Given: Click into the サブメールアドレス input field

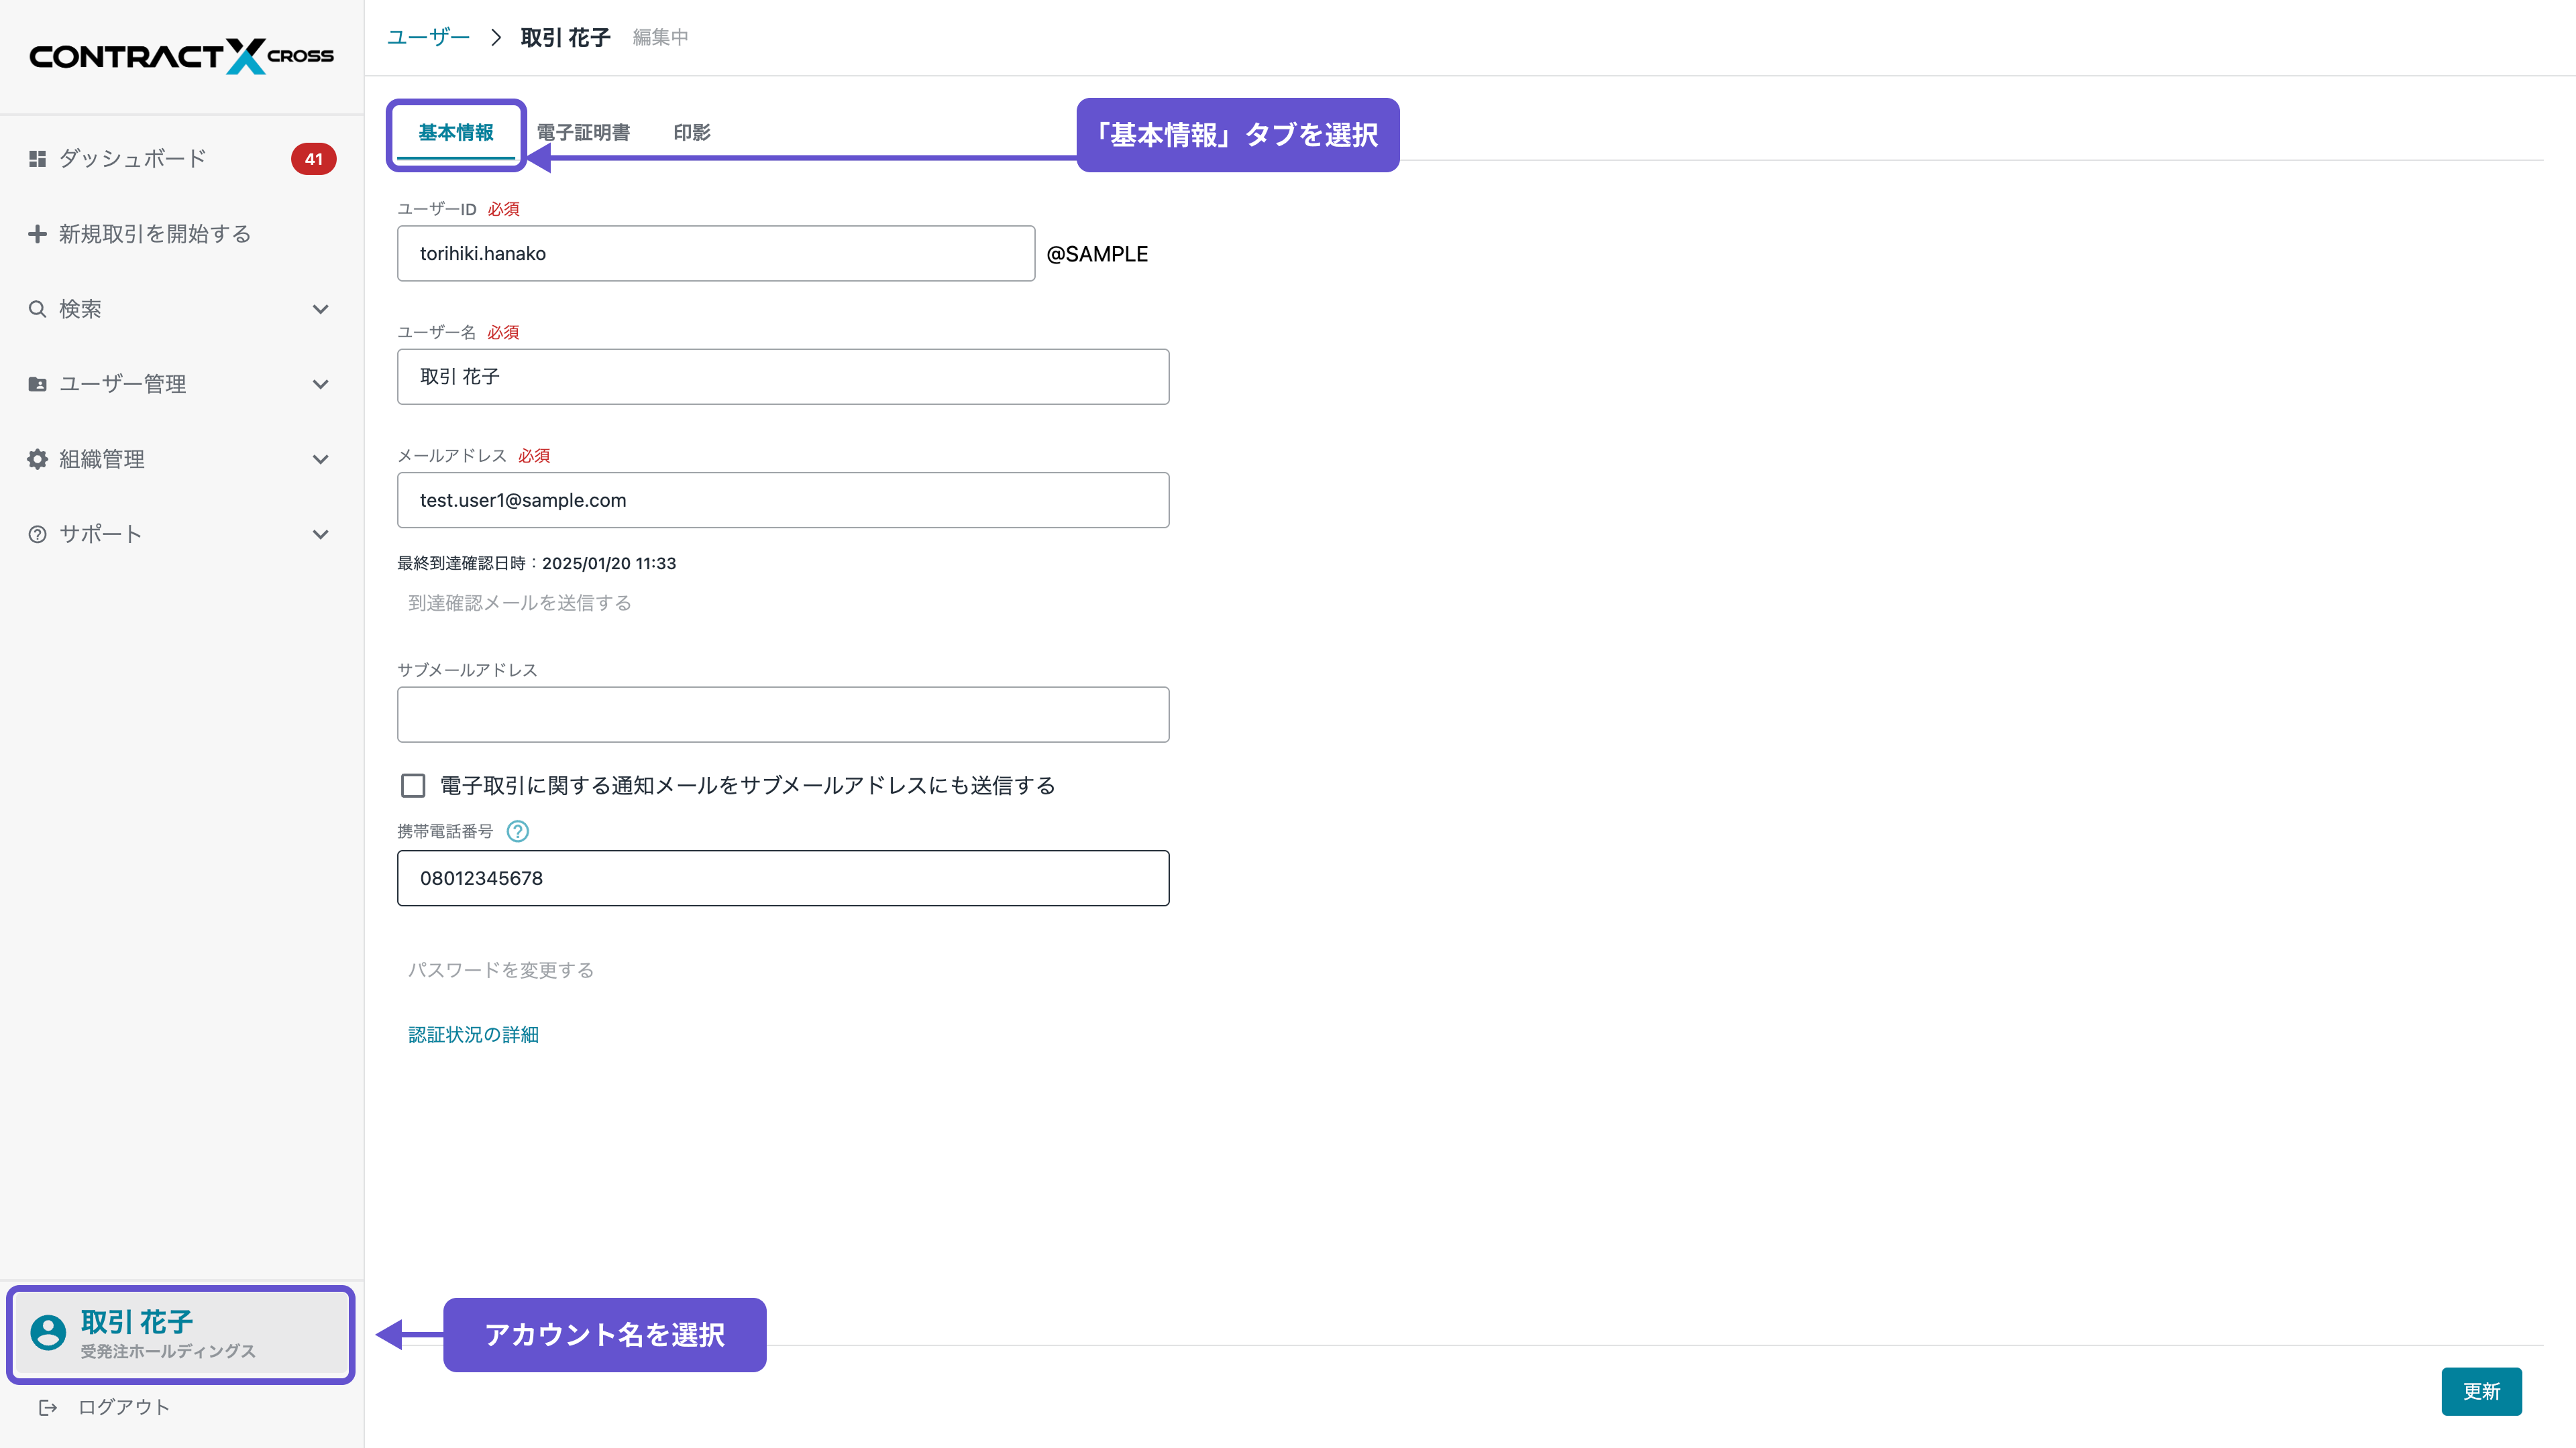Looking at the screenshot, I should [782, 715].
